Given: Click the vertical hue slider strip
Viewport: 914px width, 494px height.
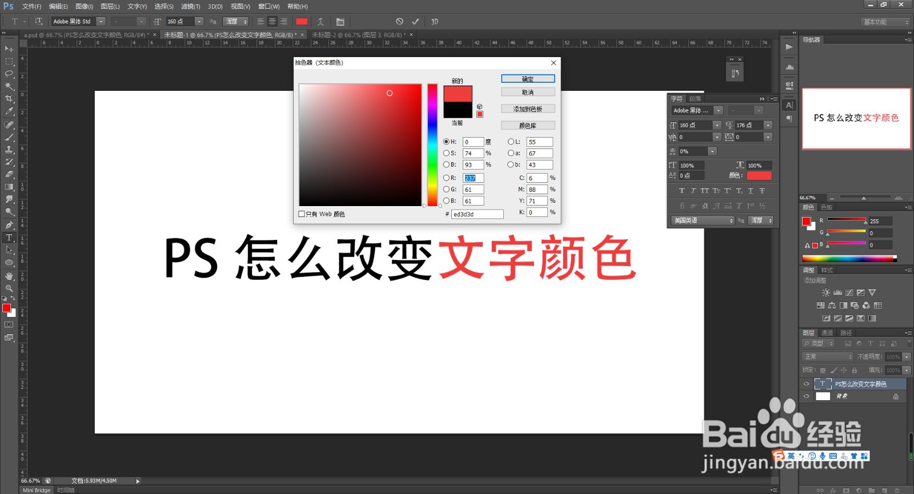Looking at the screenshot, I should click(432, 145).
